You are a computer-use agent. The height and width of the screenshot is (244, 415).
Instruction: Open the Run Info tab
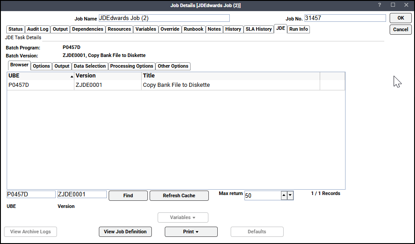(x=298, y=29)
